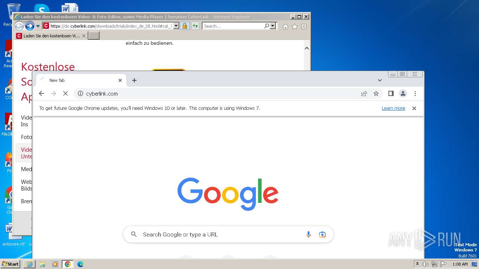Viewport: 479px width, 269px height.
Task: Open Internet Explorer's favorites star
Action: 295,27
